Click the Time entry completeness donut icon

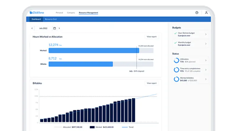[x=176, y=70]
